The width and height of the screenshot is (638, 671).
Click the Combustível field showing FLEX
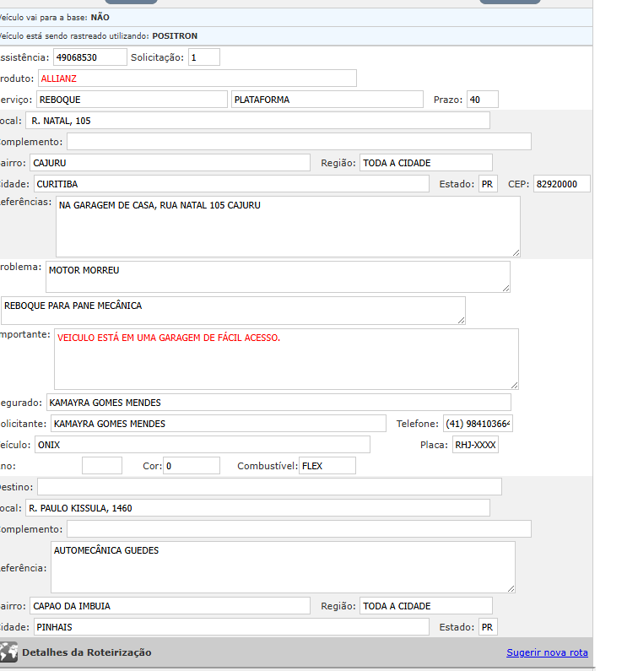click(x=327, y=465)
